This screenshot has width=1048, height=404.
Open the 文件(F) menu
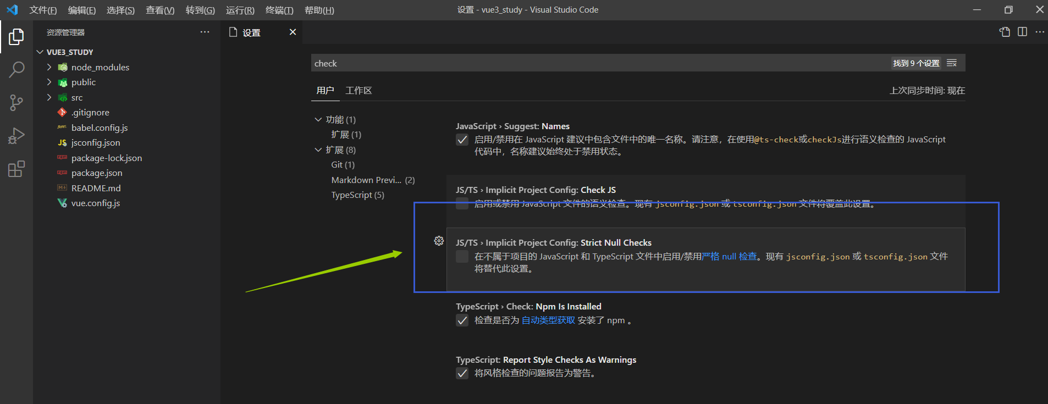(x=43, y=10)
